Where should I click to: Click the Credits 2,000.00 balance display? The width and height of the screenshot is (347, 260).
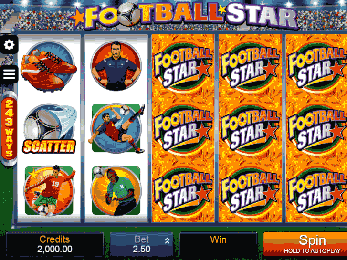[55, 244]
